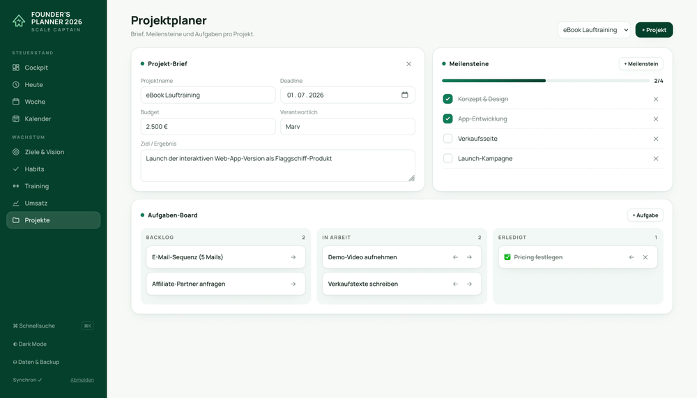The image size is (697, 398).
Task: Open Woche view
Action: click(54, 102)
